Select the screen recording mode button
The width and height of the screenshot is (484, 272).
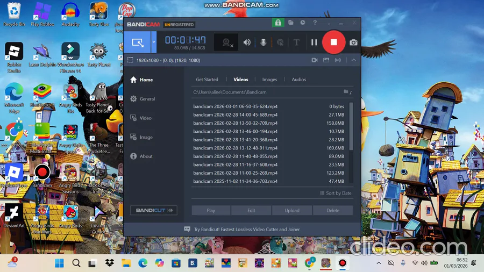pos(137,42)
